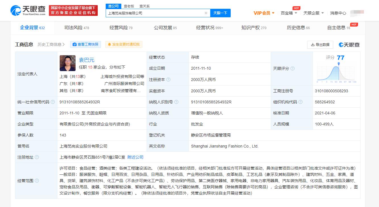Viewport: 379px width, 207px height.
Task: Expand the VIP会员 dropdown
Action: coord(265,13)
